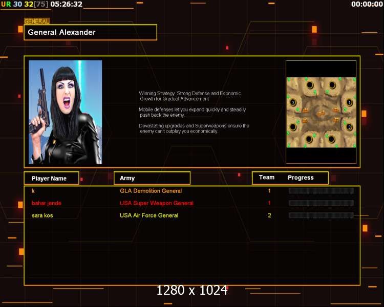Click the 05:26:32 clock readout
Image resolution: width=384 pixels, height=307 pixels.
pyautogui.click(x=67, y=4)
